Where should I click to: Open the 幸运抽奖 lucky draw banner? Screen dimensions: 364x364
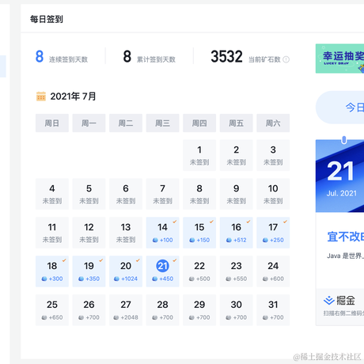click(x=339, y=59)
